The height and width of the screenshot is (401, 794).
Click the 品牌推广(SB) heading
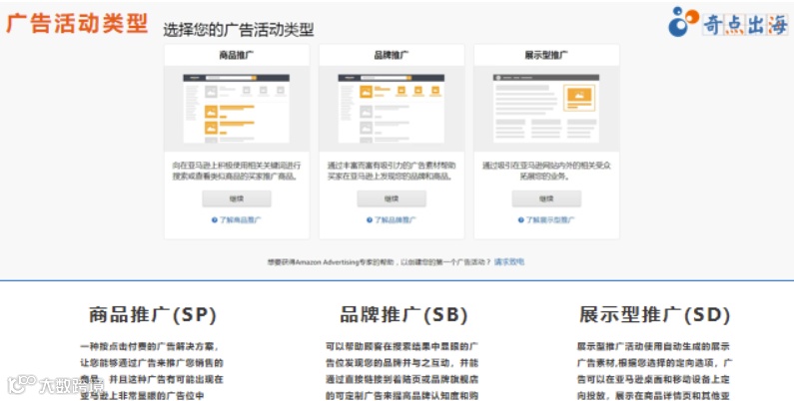pyautogui.click(x=403, y=314)
